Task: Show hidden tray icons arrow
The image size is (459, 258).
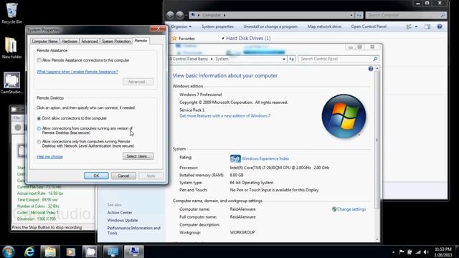Action: tap(394, 252)
